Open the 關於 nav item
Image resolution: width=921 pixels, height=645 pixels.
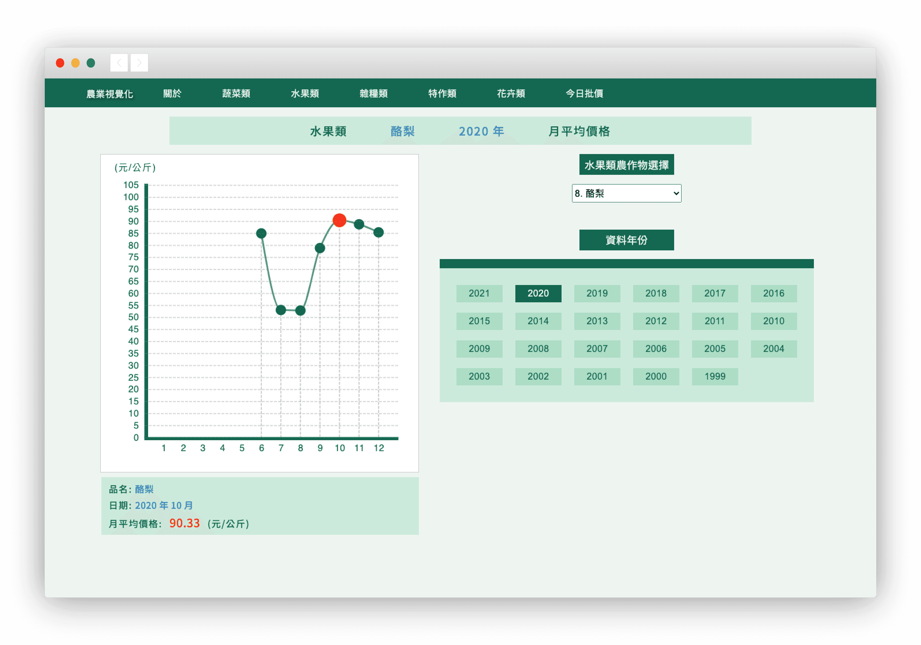172,93
